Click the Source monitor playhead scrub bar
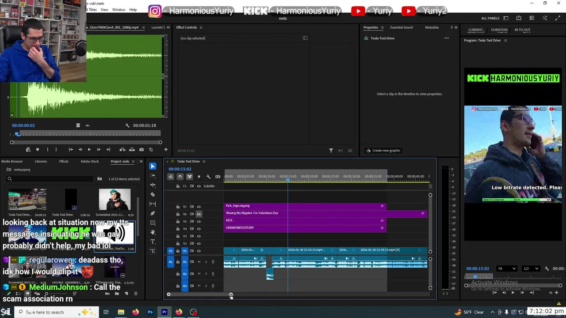Screen dimensions: 566x318 pyautogui.click(x=86, y=134)
